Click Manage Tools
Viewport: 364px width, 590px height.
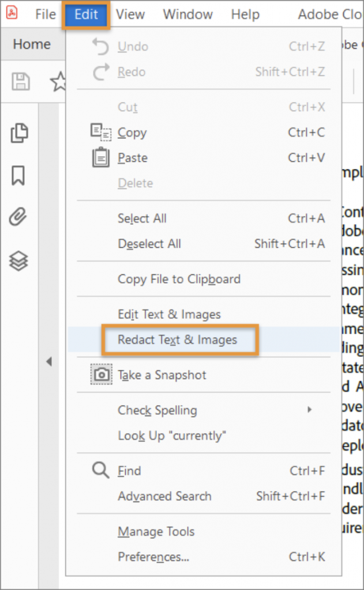point(156,531)
